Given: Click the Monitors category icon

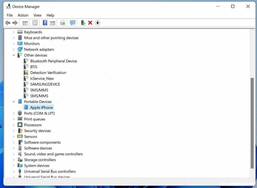Looking at the screenshot, I should (20, 44).
